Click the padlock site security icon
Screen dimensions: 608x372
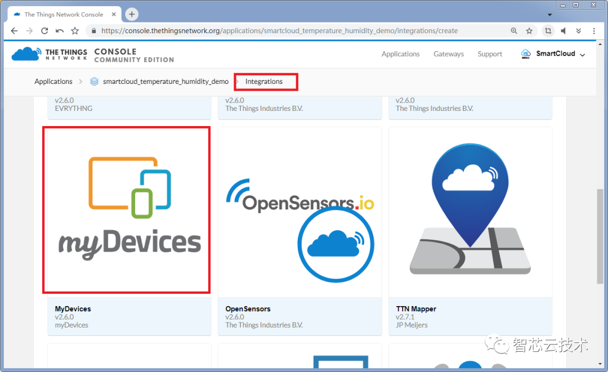pyautogui.click(x=93, y=30)
